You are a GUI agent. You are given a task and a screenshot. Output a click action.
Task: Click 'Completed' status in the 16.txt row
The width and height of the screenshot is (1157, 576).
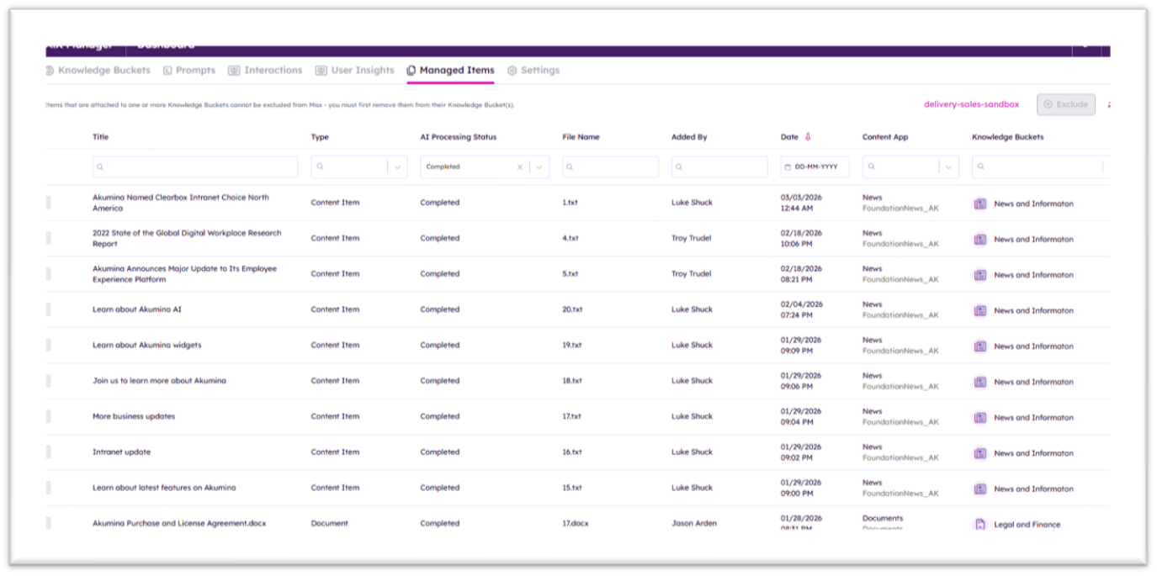(x=440, y=452)
